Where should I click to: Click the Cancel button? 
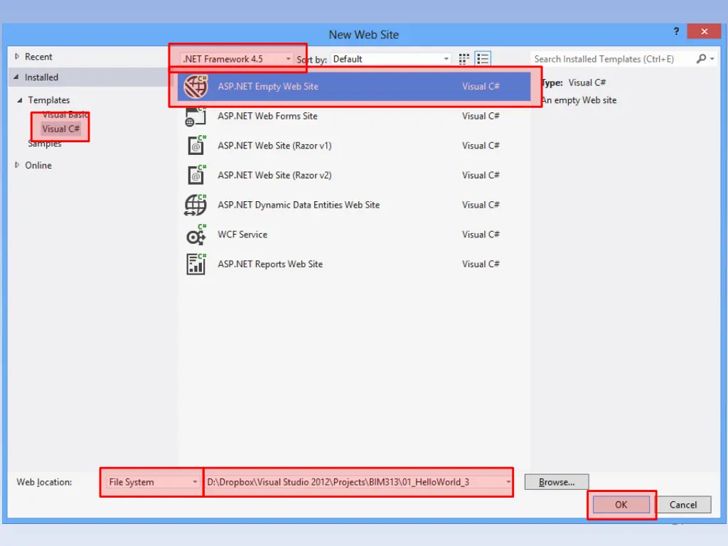click(x=683, y=505)
